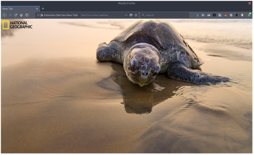The image size is (254, 155).
Task: Toggle the half-circle contrast extension icon
Action: (x=242, y=15)
